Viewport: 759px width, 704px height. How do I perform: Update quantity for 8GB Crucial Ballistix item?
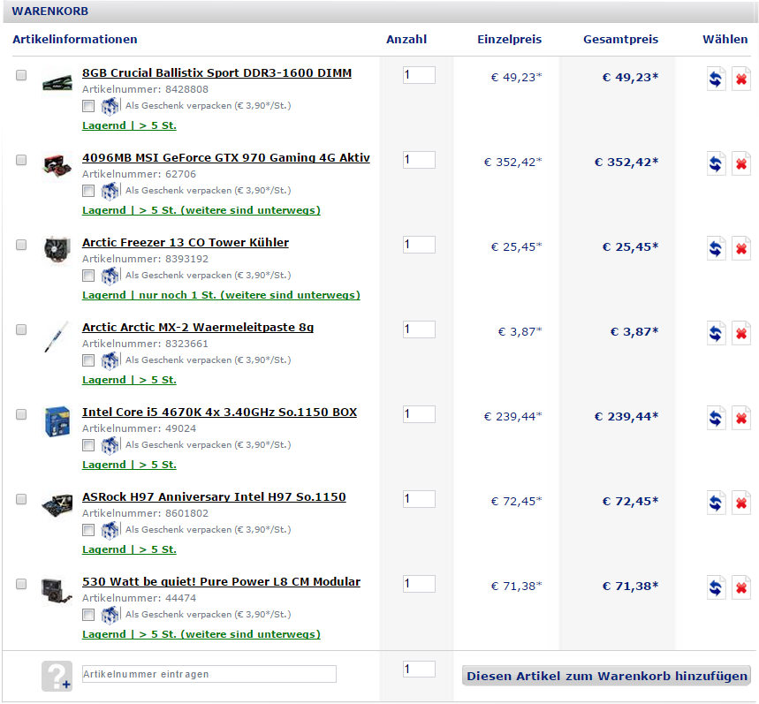pos(716,79)
